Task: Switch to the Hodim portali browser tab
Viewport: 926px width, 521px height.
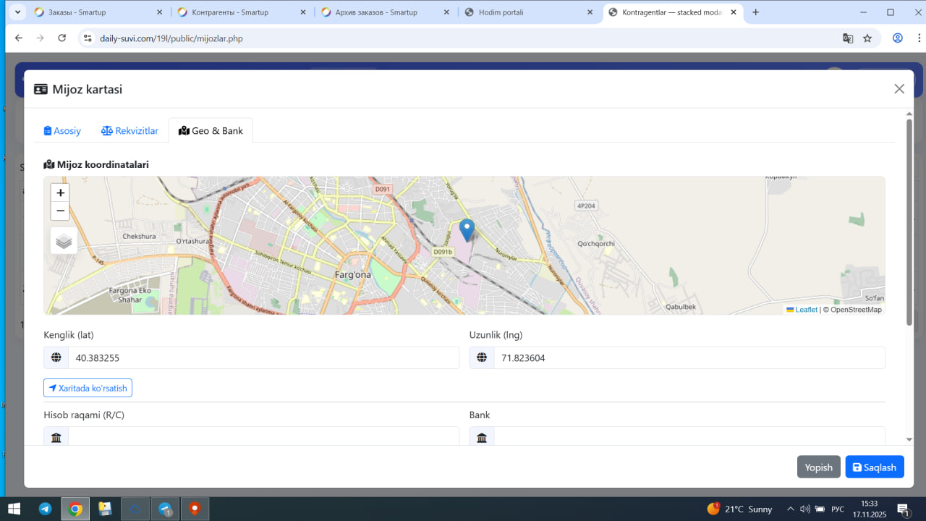Action: (x=527, y=12)
